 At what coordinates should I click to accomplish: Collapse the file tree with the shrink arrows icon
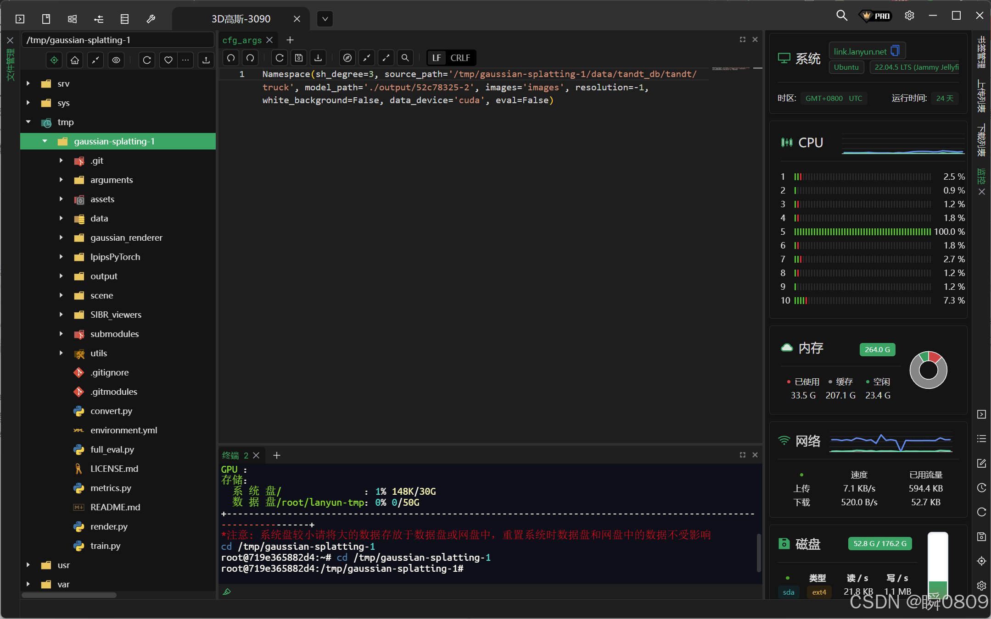point(95,60)
